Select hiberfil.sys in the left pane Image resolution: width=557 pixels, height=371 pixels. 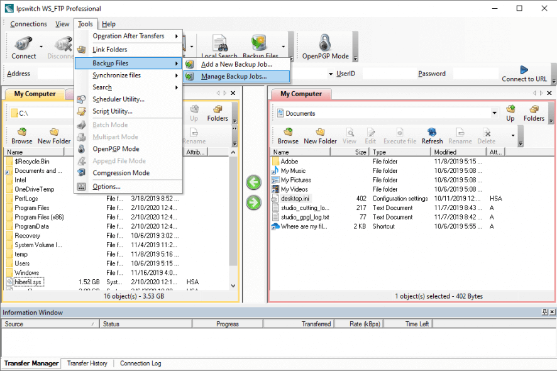tap(28, 282)
